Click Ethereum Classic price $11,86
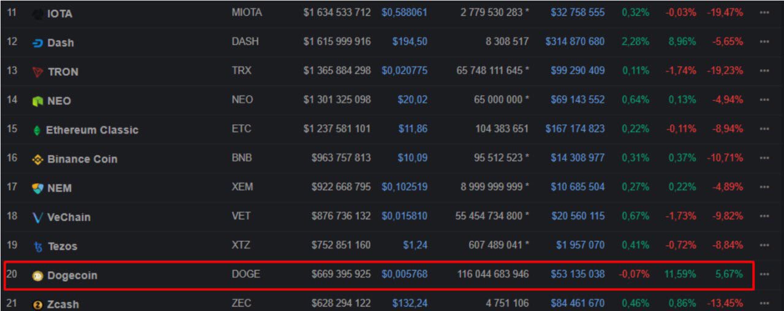Viewport: 784px width, 311px height. (x=413, y=129)
